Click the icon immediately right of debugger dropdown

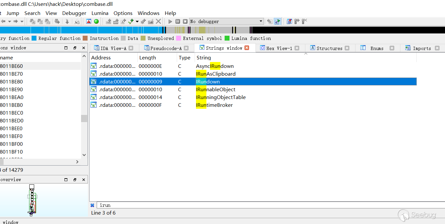pos(270,21)
